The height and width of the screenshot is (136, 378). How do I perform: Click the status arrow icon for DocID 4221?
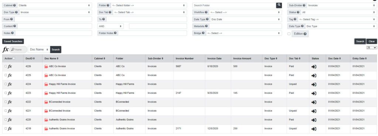click(x=314, y=111)
